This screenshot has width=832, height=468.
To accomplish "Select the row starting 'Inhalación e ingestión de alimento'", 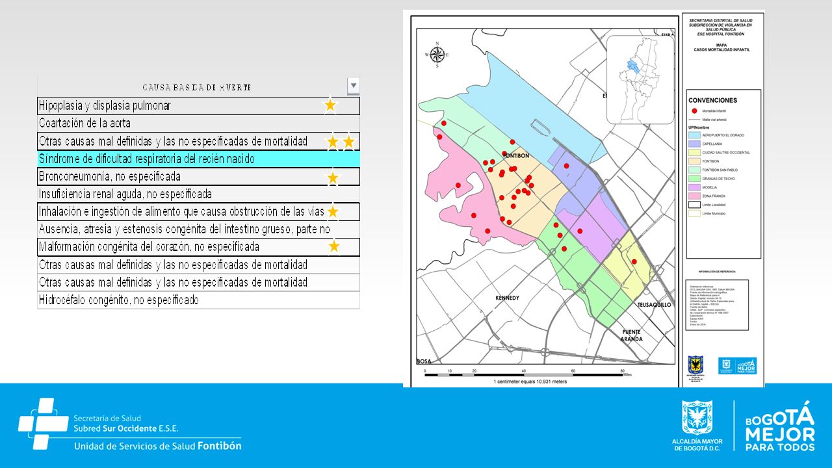I will pos(199,212).
